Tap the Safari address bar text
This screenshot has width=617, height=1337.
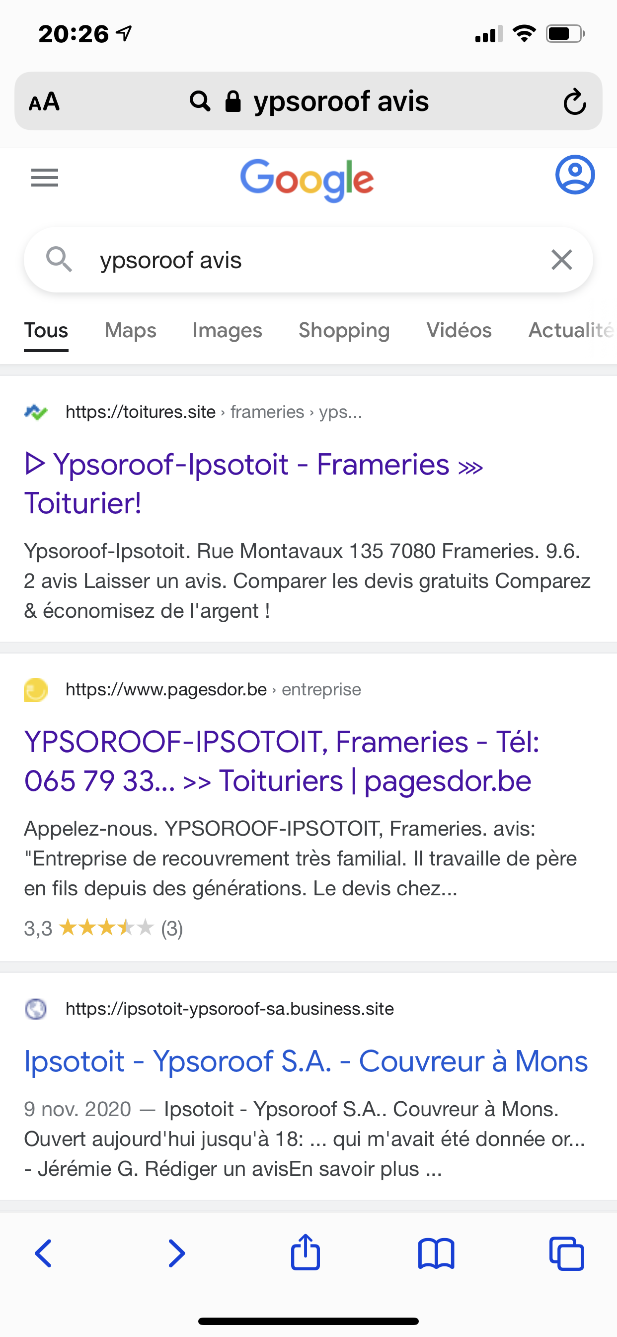(341, 102)
